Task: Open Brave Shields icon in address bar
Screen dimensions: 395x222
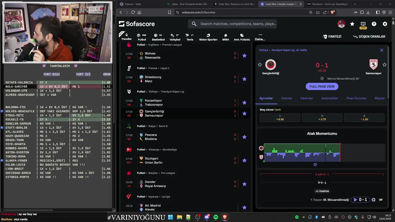Action: pyautogui.click(x=332, y=12)
